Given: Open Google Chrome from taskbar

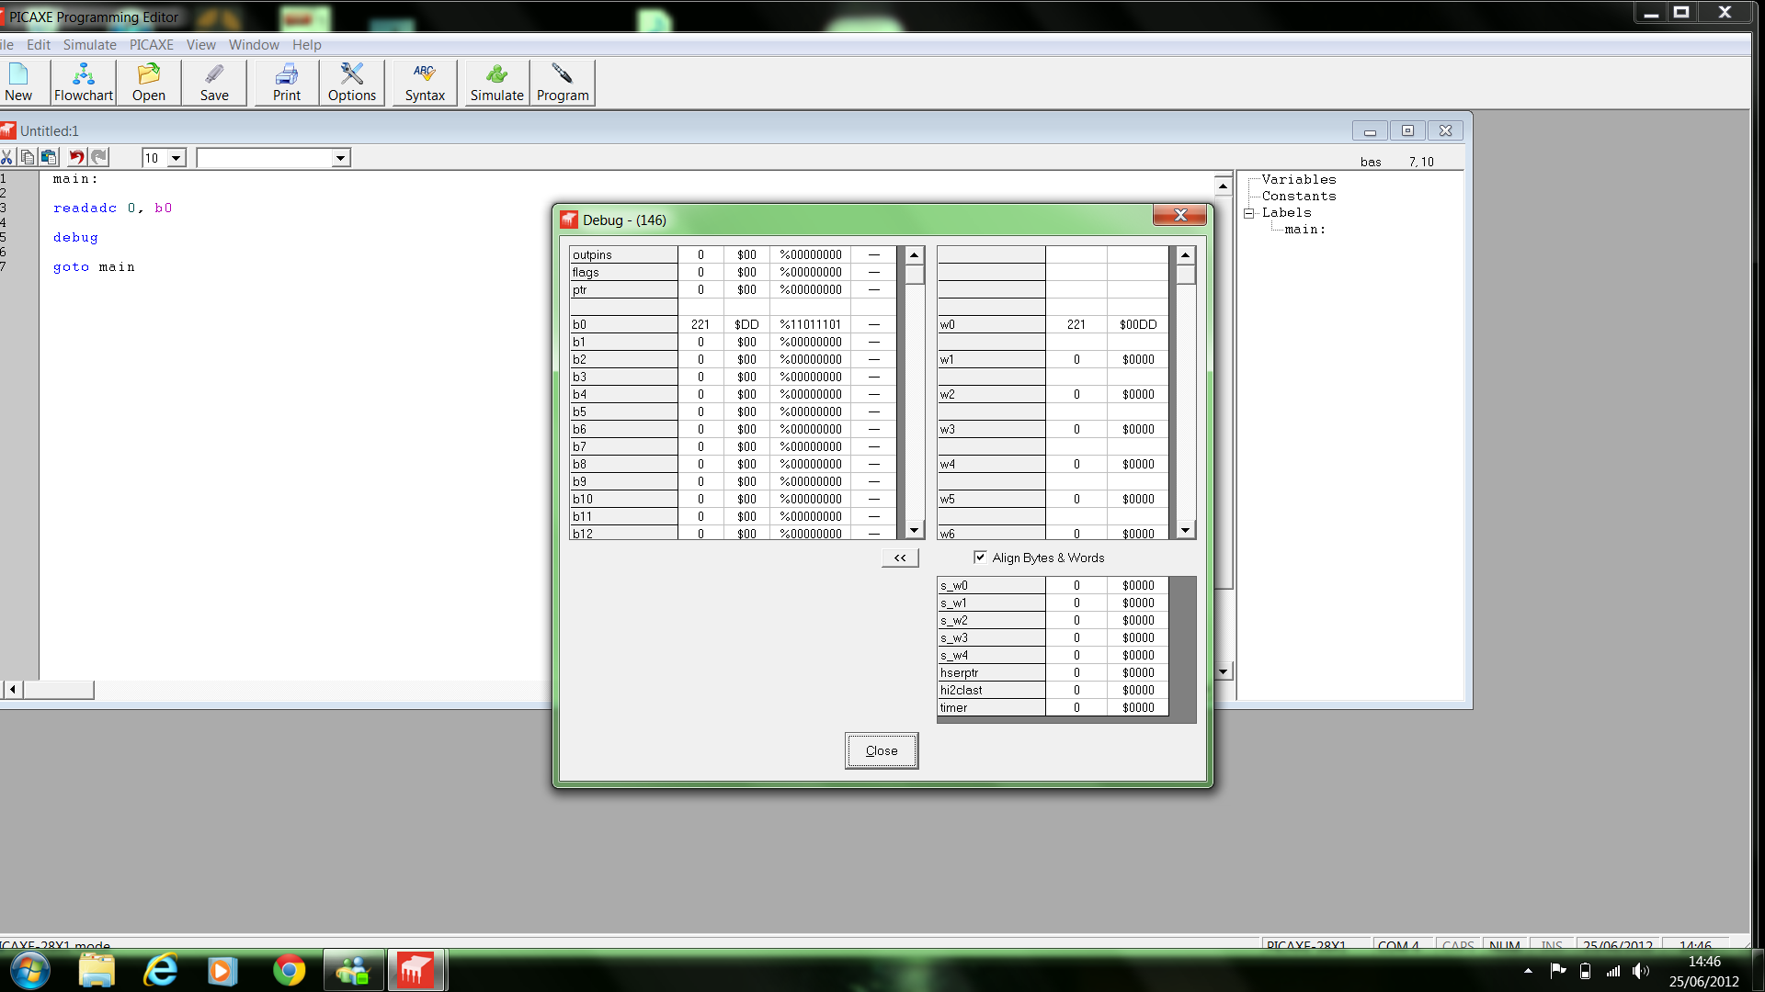Looking at the screenshot, I should pyautogui.click(x=290, y=971).
